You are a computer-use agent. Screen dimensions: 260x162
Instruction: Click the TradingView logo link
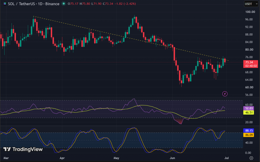click(23, 149)
